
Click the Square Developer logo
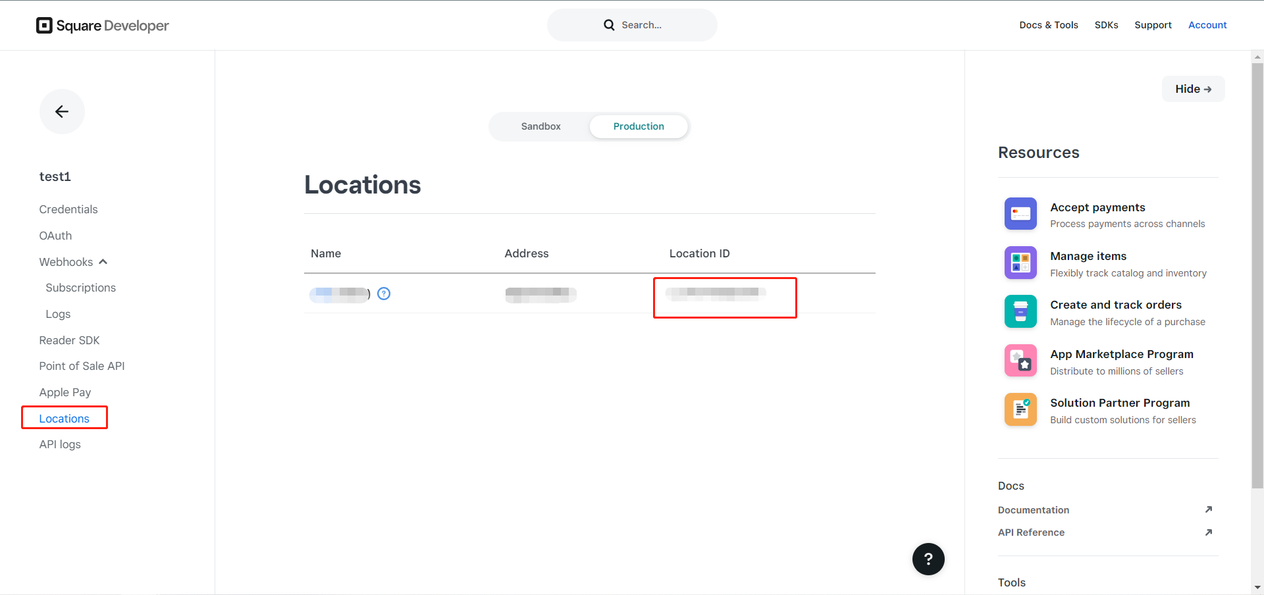(103, 26)
